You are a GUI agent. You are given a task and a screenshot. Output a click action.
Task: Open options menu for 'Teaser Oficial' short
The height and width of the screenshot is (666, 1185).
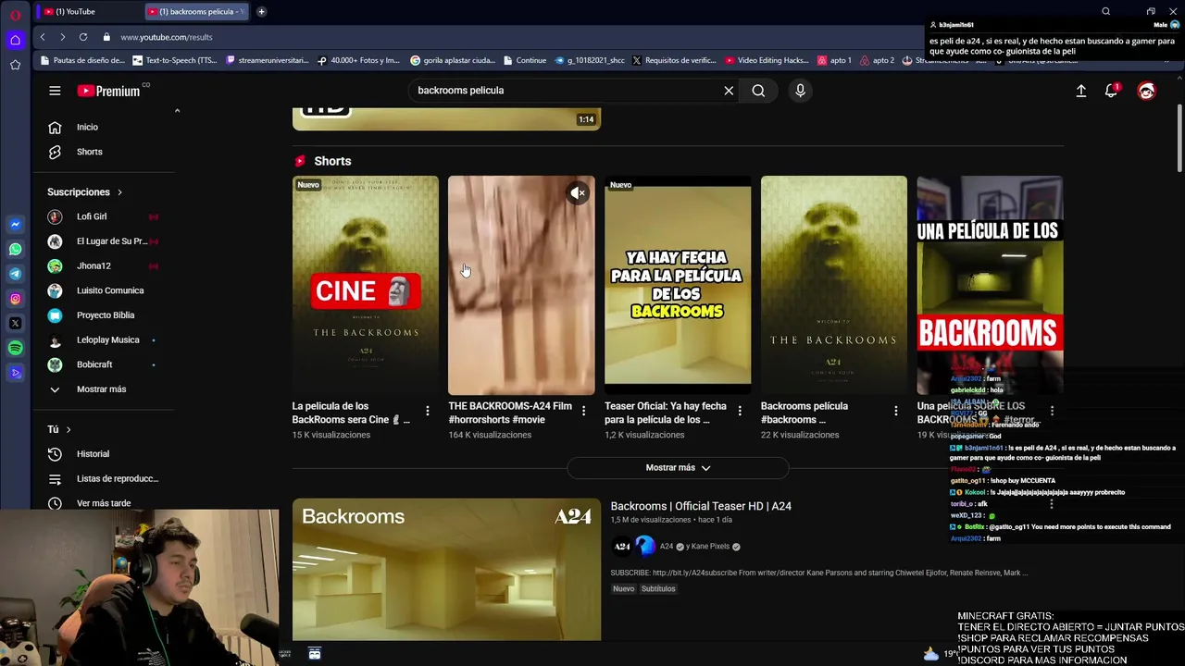tap(740, 411)
